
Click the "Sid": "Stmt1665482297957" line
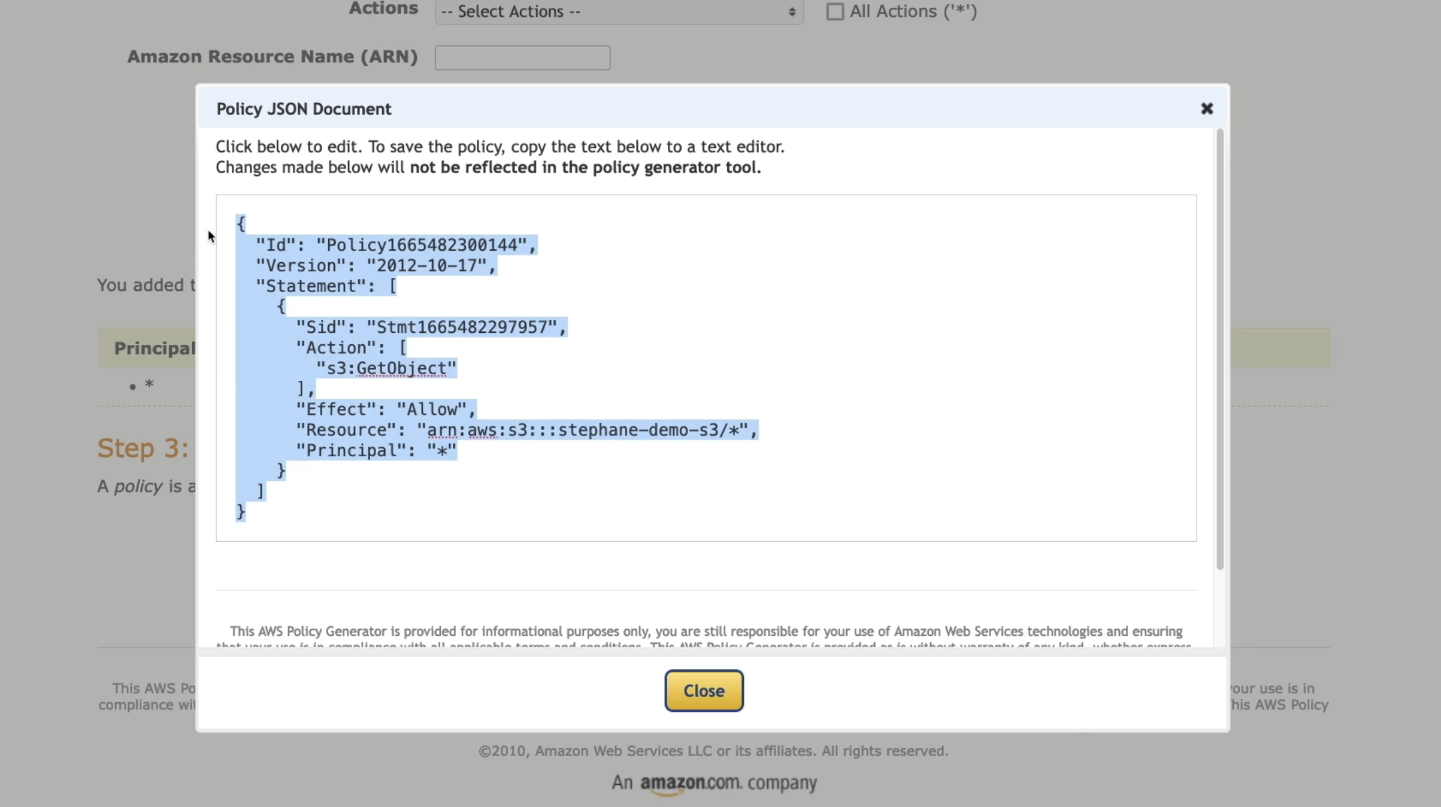coord(431,327)
